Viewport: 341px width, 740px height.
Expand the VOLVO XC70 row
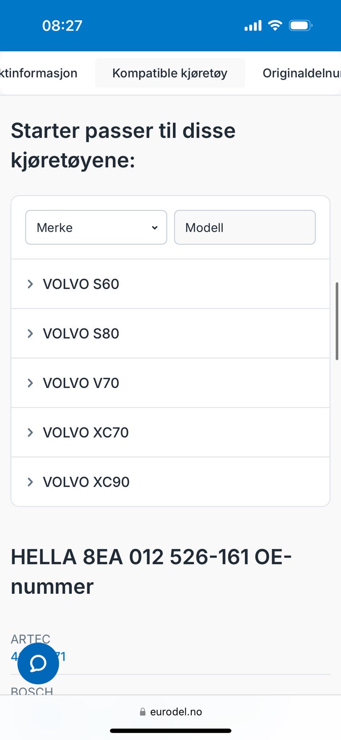pyautogui.click(x=85, y=432)
